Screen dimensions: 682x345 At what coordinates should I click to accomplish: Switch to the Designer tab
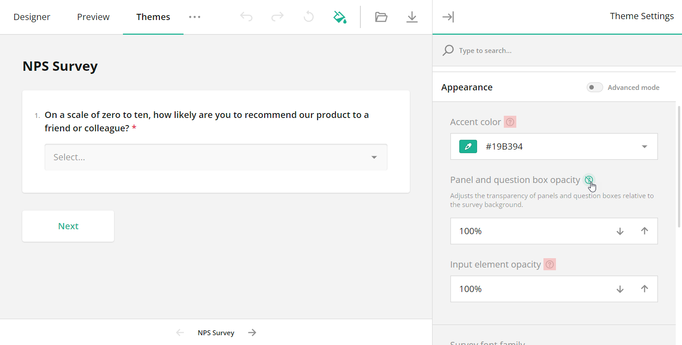click(32, 17)
